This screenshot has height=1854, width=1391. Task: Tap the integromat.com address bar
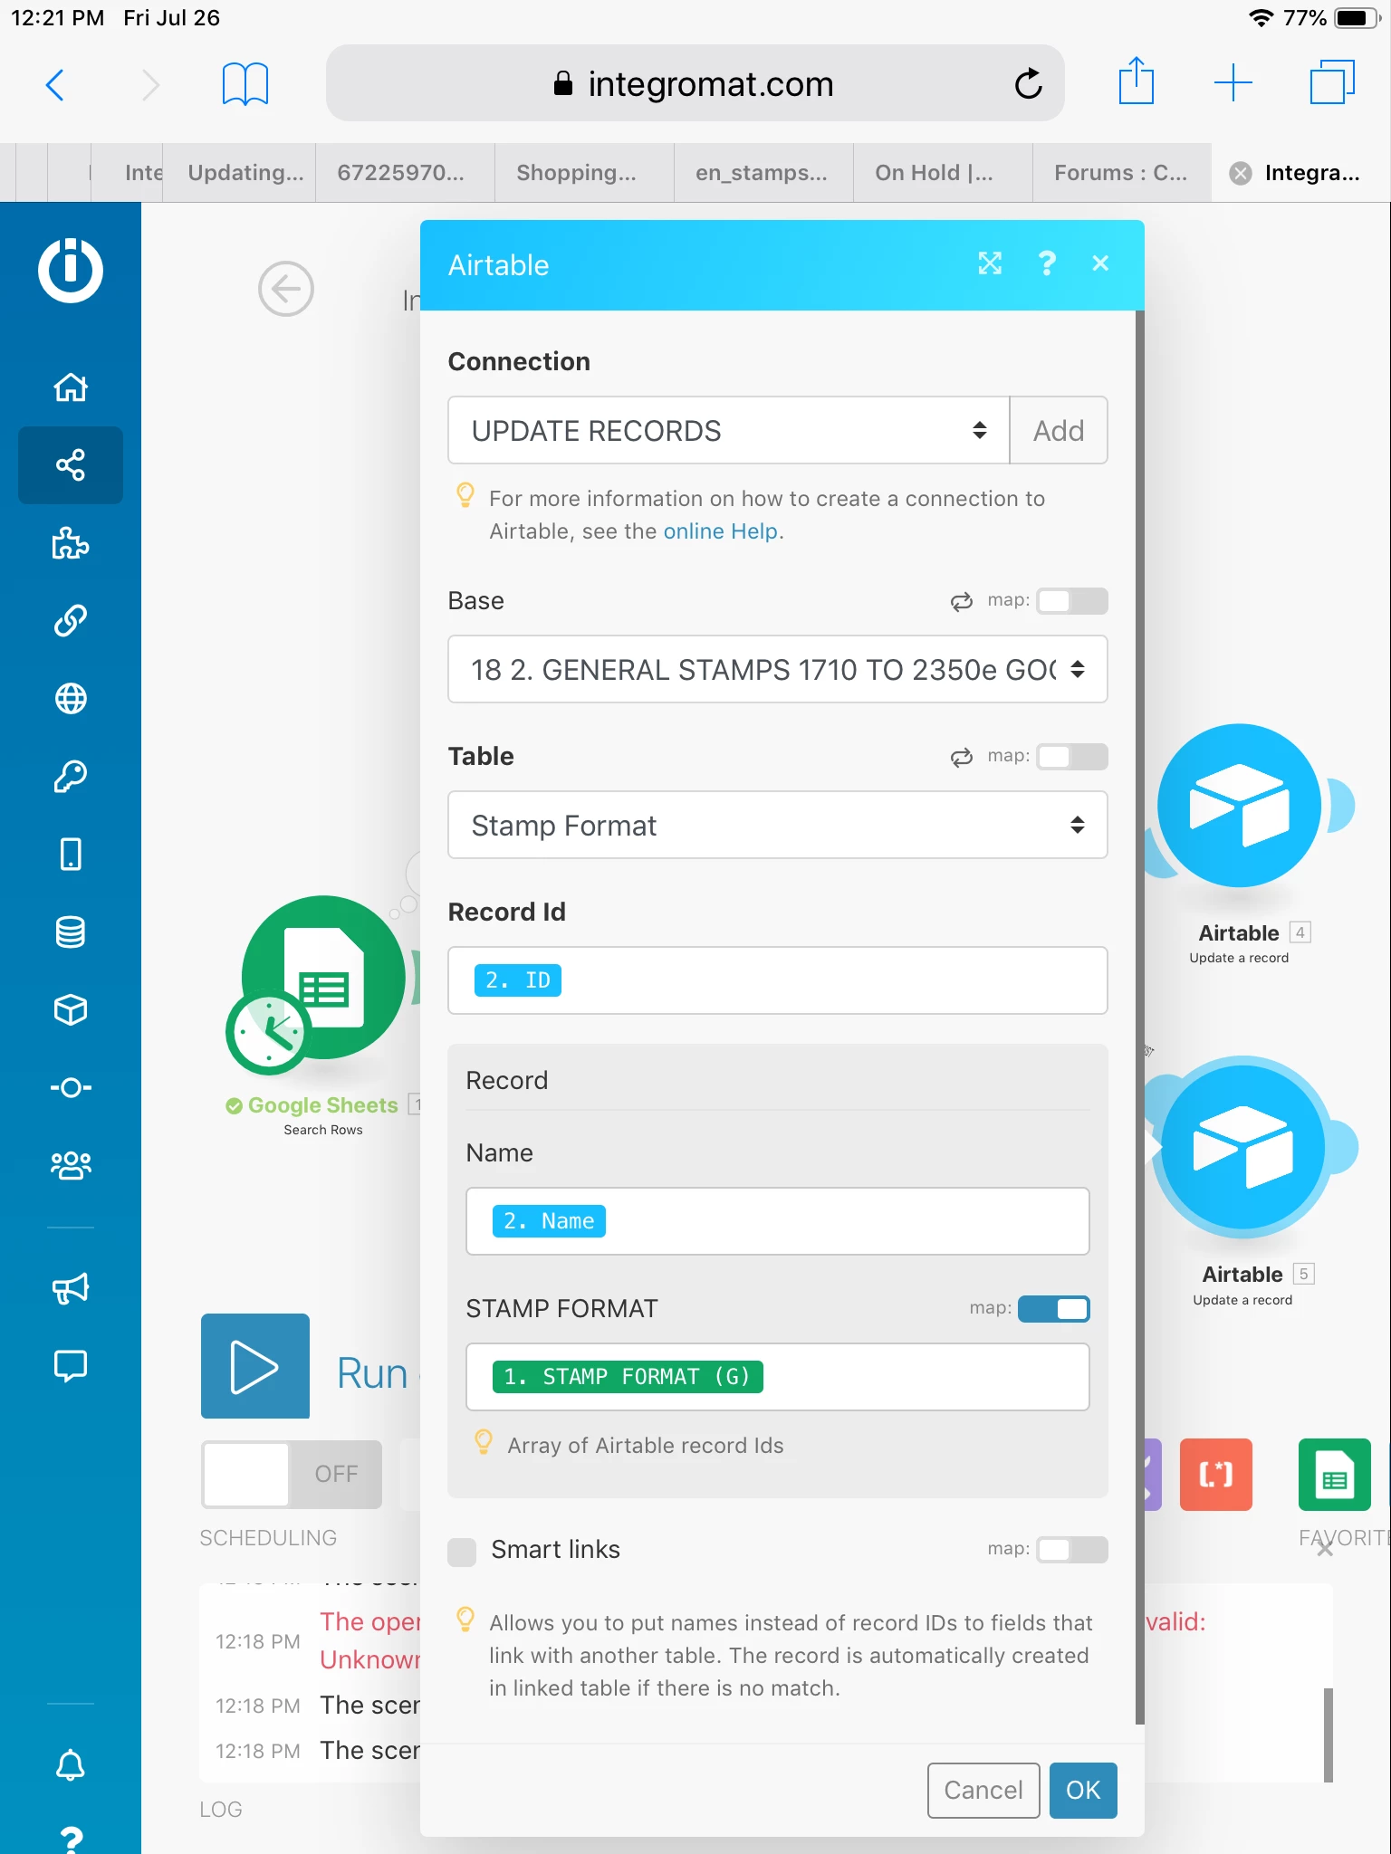695,83
